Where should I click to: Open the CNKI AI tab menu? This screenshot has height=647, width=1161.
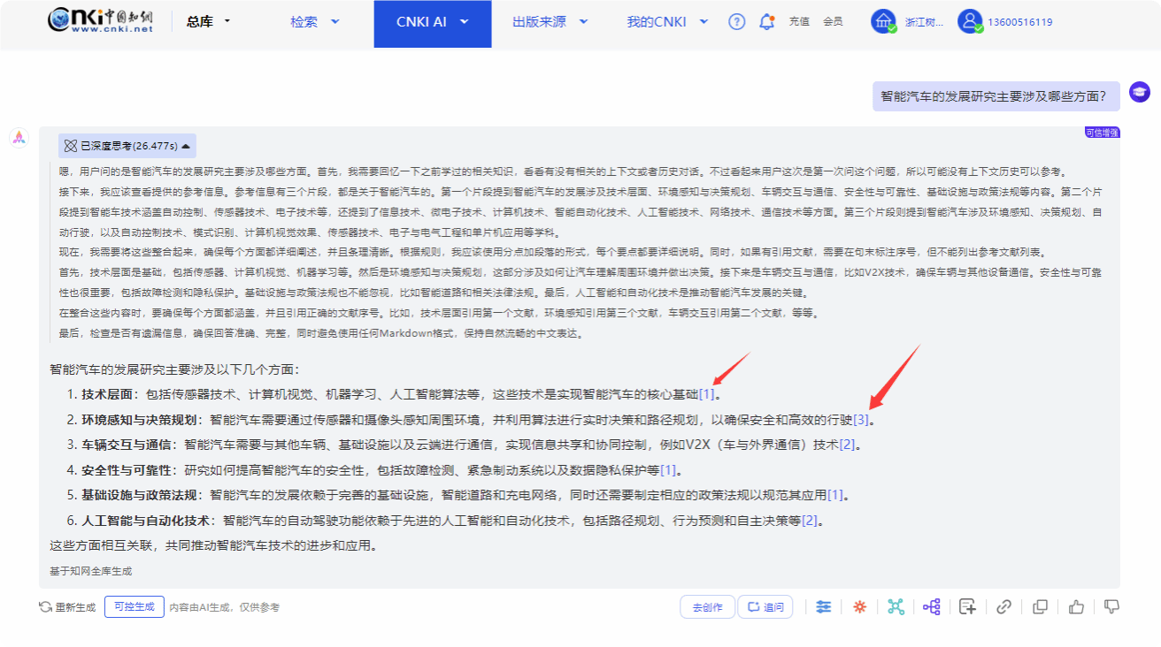[x=433, y=22]
